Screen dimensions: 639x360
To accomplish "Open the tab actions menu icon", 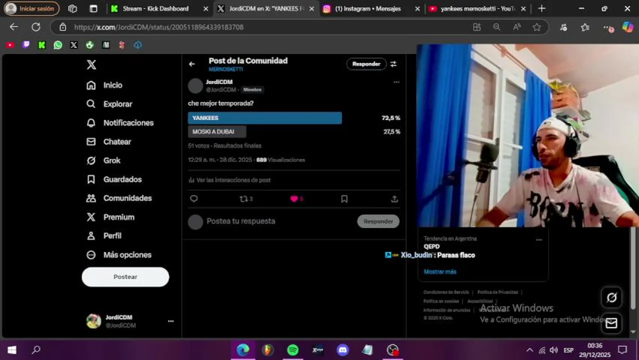I will pos(93,8).
